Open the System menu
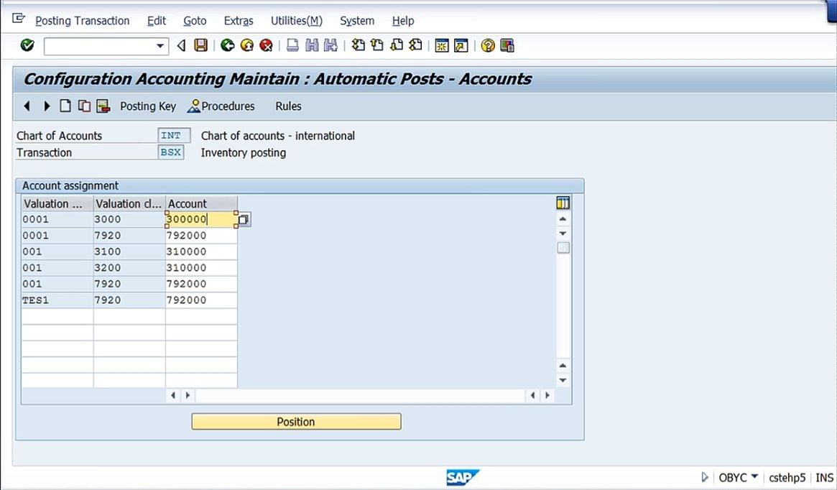Image resolution: width=837 pixels, height=490 pixels. coord(357,21)
